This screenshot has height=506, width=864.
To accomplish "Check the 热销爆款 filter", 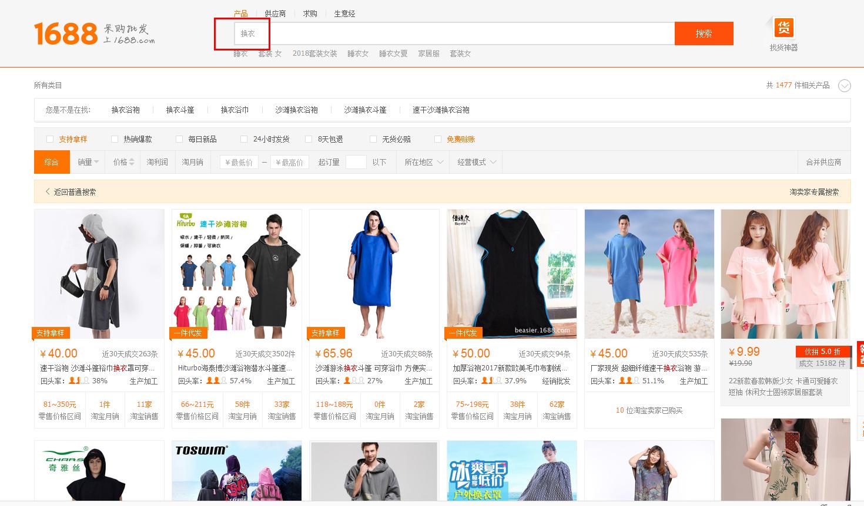I will (x=115, y=139).
